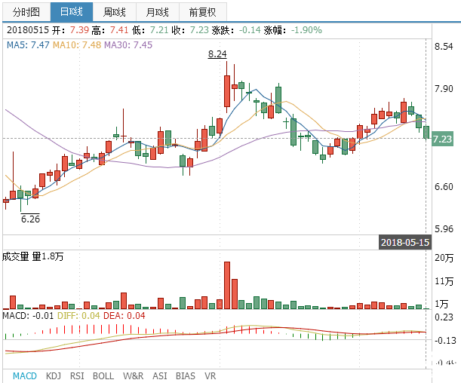Viewport: 461px width, 383px height.
Task: Switch to the 分时图 tab
Action: pos(26,12)
